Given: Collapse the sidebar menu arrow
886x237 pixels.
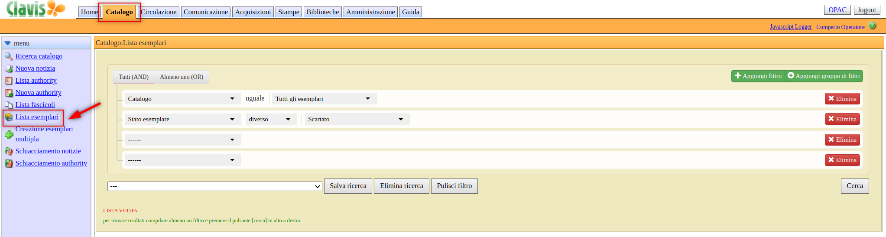Looking at the screenshot, I should coord(7,43).
